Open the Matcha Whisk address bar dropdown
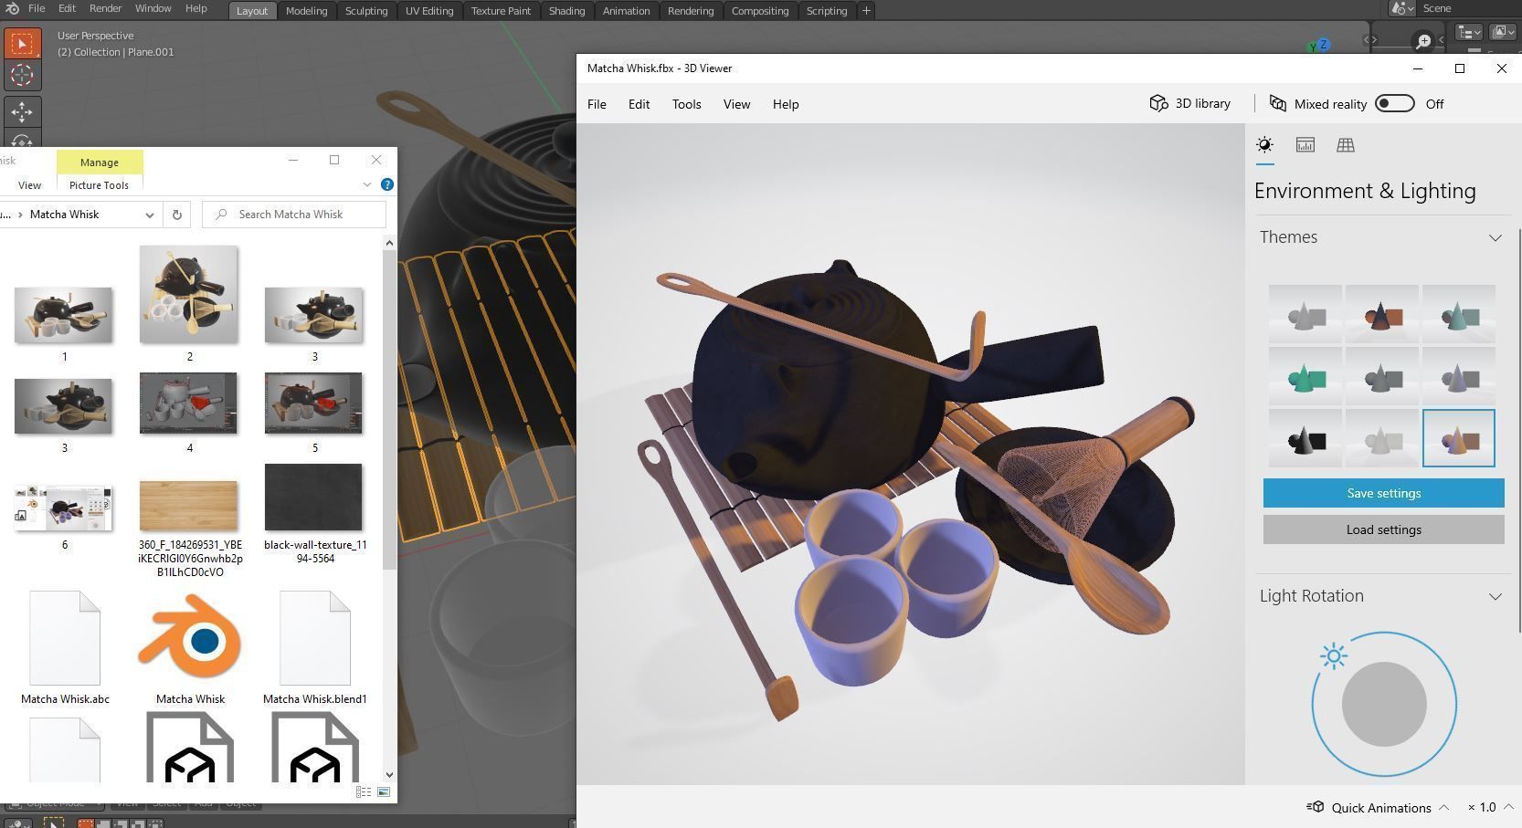Viewport: 1522px width, 828px height. click(150, 215)
